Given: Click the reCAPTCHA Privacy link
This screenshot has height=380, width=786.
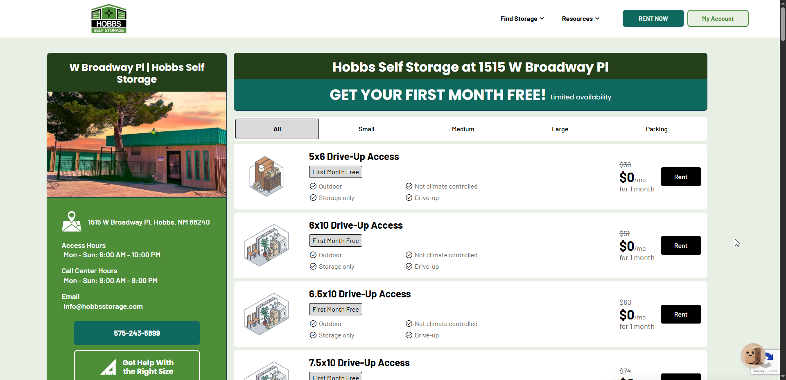Looking at the screenshot, I should pyautogui.click(x=759, y=371).
